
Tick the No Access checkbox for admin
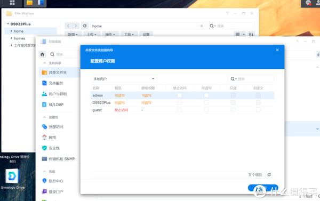point(179,95)
